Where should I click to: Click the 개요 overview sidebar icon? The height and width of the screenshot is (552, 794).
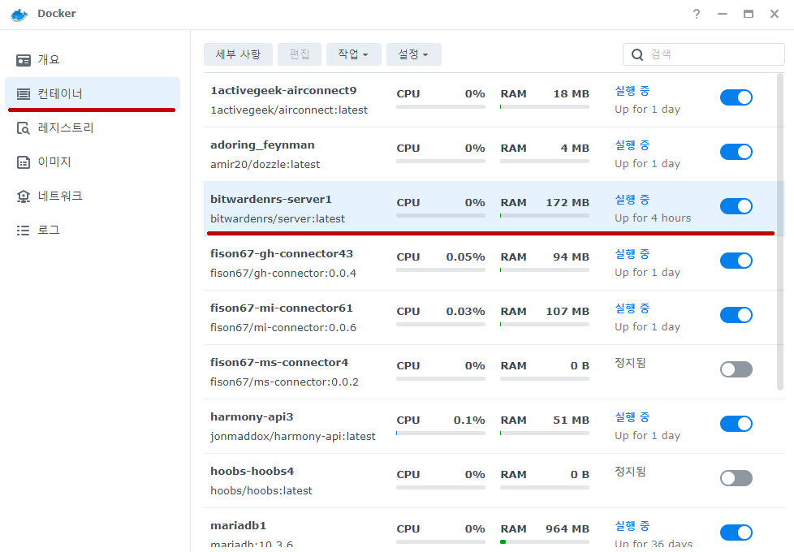tap(24, 60)
